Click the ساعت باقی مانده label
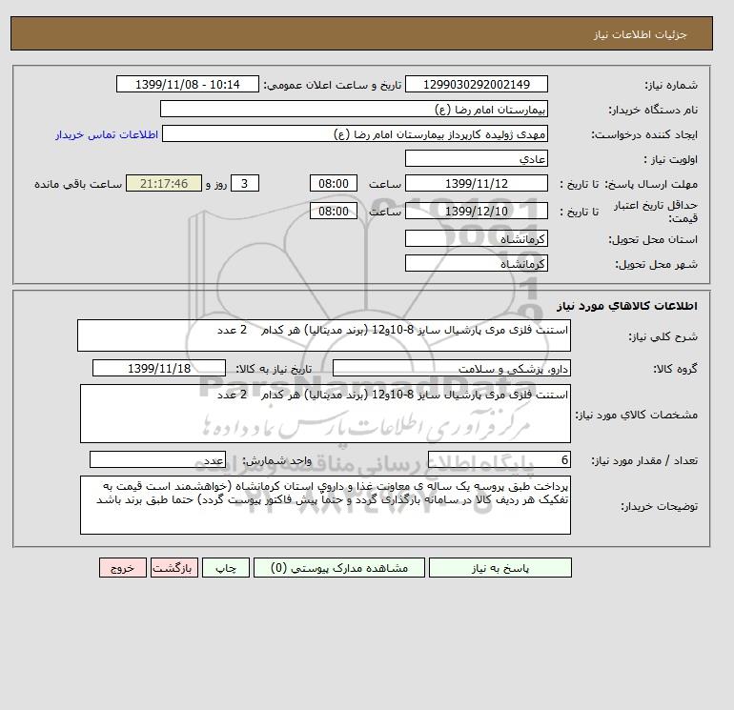Viewport: 734px width, 710px height. (x=78, y=184)
